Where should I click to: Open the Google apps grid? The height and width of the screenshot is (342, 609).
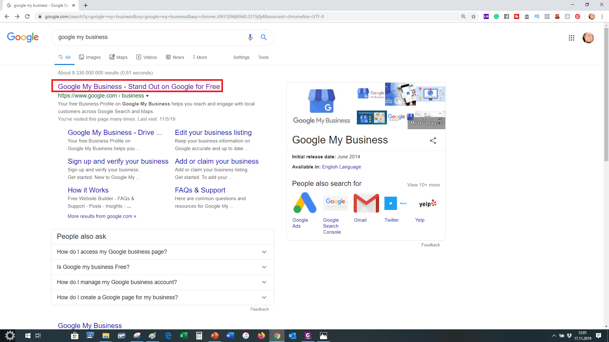[x=571, y=38]
